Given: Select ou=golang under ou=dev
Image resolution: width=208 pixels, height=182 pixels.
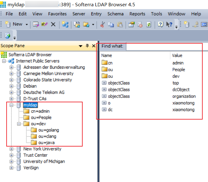Looking at the screenshot, I should [49, 130].
